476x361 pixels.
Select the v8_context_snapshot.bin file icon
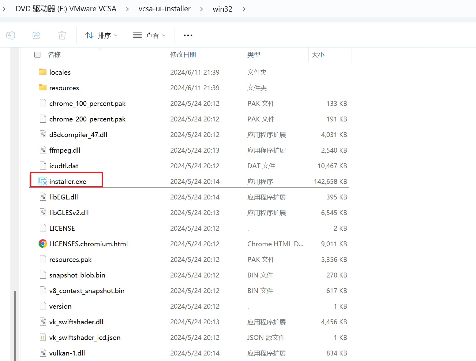pos(43,290)
